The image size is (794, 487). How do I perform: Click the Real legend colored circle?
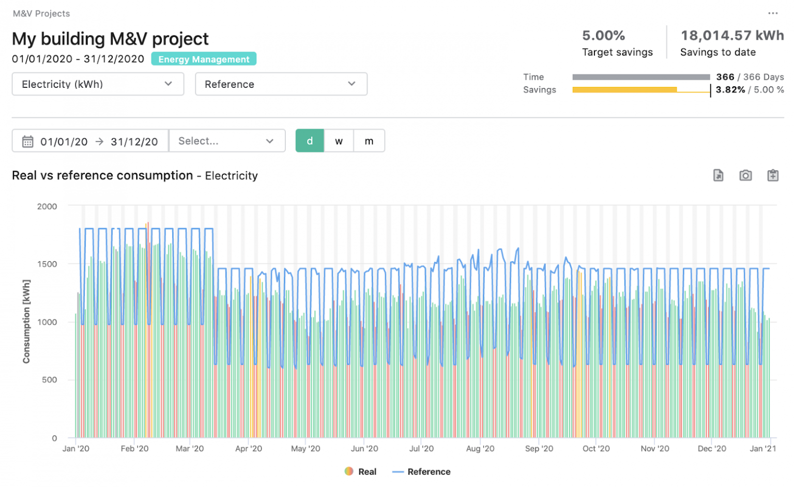pos(349,471)
